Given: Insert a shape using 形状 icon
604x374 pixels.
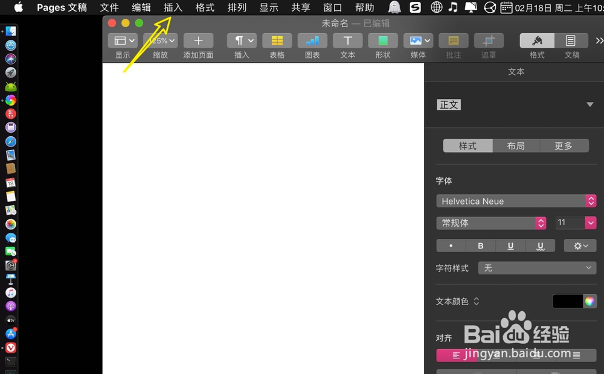Looking at the screenshot, I should [x=383, y=41].
